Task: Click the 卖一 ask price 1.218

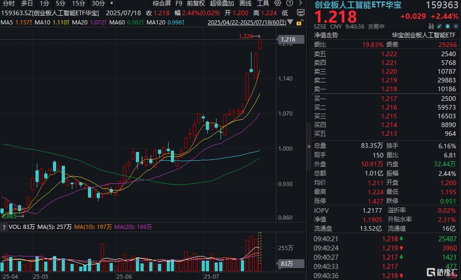Action: (x=389, y=89)
